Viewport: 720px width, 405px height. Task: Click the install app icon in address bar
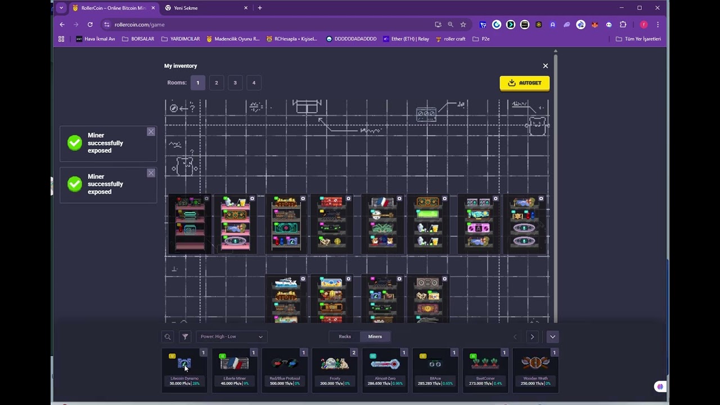pyautogui.click(x=438, y=25)
